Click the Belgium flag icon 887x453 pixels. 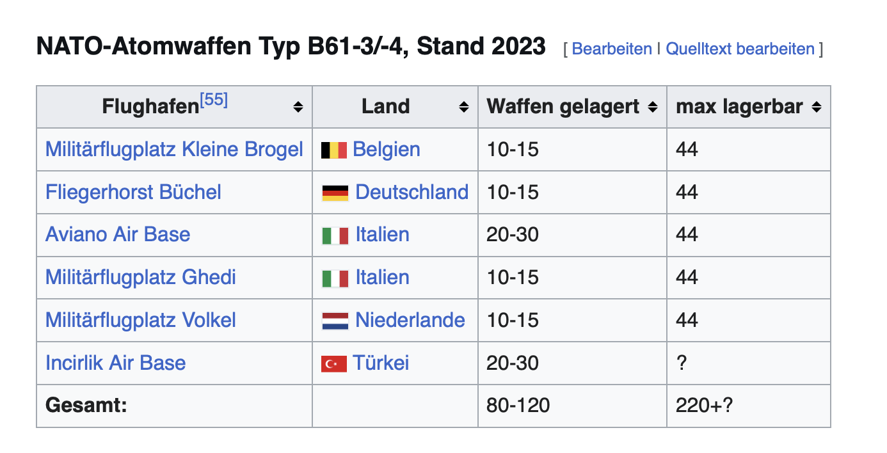(334, 150)
